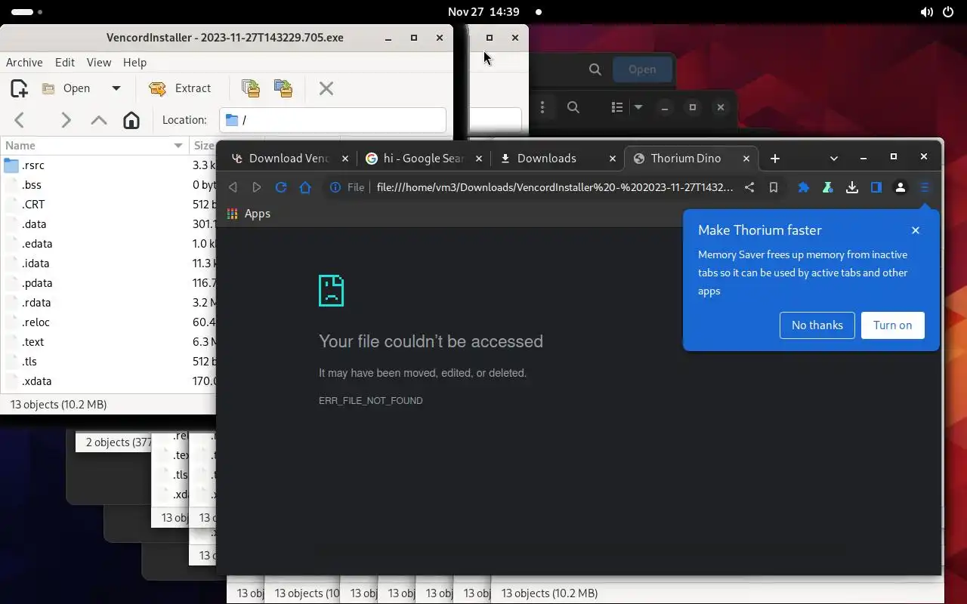Open an archive with the Open button

pos(66,88)
